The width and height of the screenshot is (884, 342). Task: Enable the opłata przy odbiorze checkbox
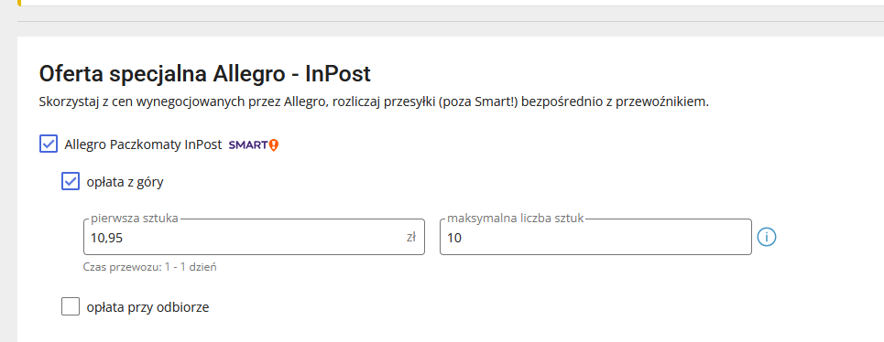71,306
